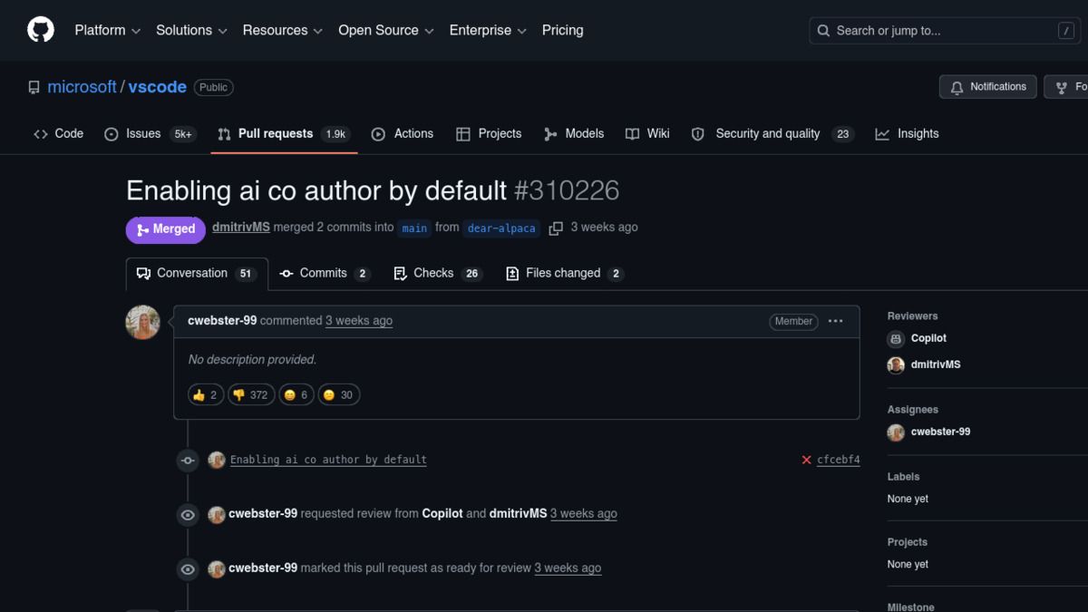This screenshot has height=612, width=1088.
Task: Switch to the Code tab
Action: [58, 133]
